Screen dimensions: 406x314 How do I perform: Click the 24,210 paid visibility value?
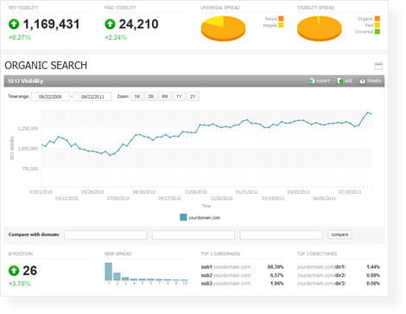pyautogui.click(x=138, y=24)
